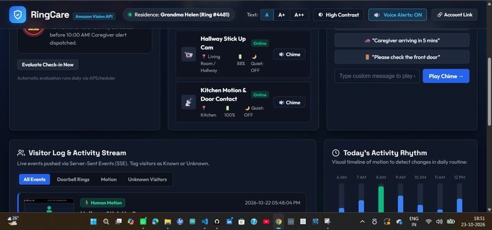The height and width of the screenshot is (230, 492).
Task: Click Hallway cam battery 88% icon
Action: click(240, 57)
